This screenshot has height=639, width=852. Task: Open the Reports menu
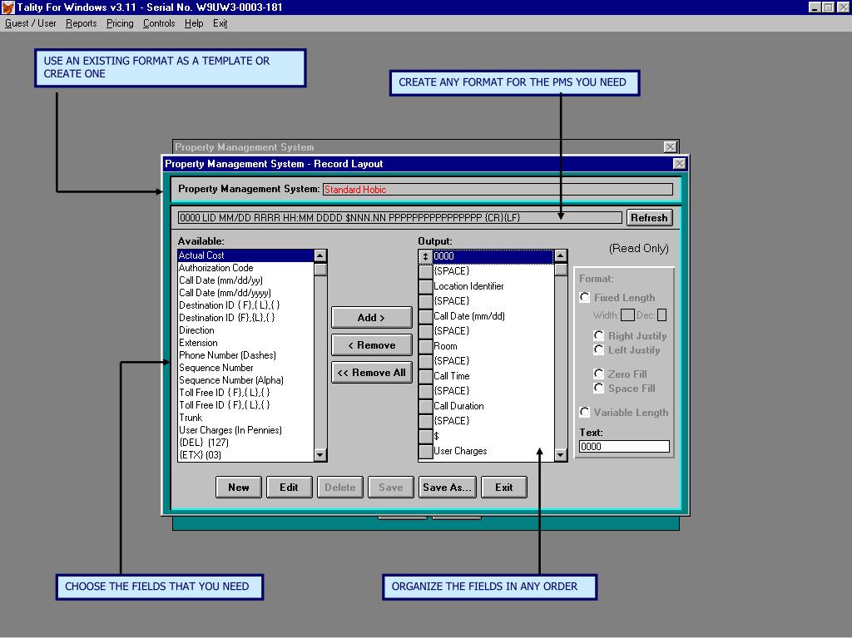[x=81, y=23]
